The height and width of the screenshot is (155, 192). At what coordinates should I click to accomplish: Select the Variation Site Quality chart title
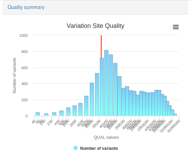click(x=95, y=26)
